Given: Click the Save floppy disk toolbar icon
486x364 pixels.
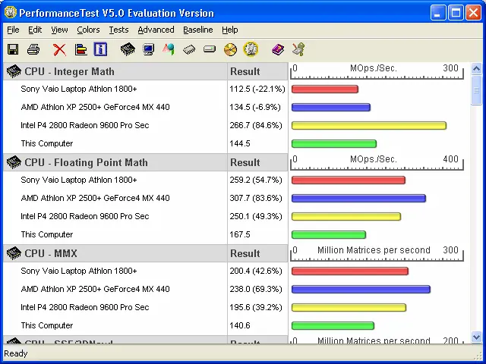Looking at the screenshot, I should pyautogui.click(x=13, y=49).
